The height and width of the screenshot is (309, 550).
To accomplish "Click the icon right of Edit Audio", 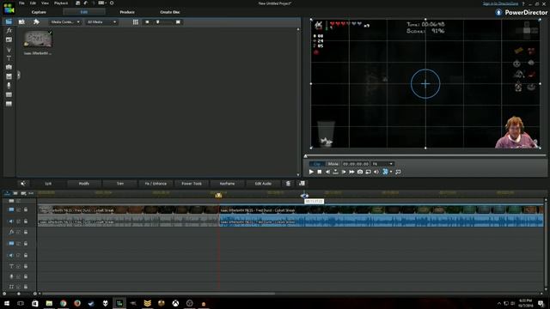I will [x=288, y=183].
